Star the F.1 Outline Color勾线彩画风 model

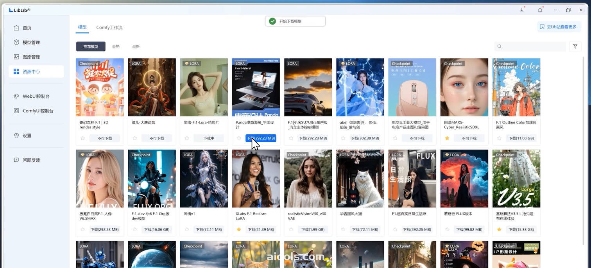coord(499,138)
